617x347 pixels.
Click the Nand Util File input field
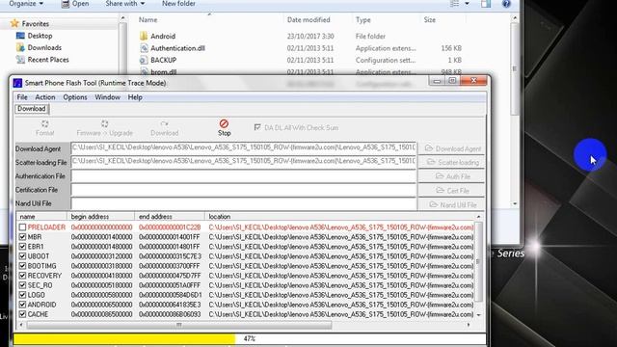(x=244, y=203)
